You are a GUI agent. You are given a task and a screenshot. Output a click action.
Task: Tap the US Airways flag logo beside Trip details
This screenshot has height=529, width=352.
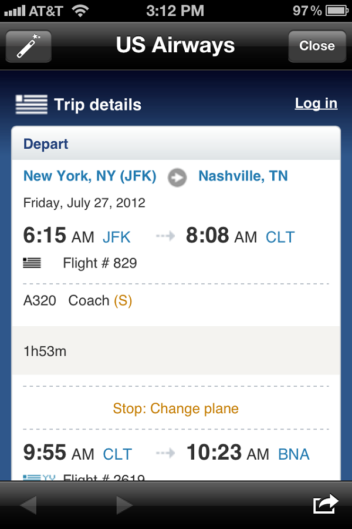(31, 104)
